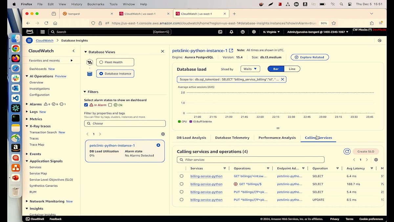Open Google Chrome from the Dock
The image size is (394, 222).
(15, 48)
